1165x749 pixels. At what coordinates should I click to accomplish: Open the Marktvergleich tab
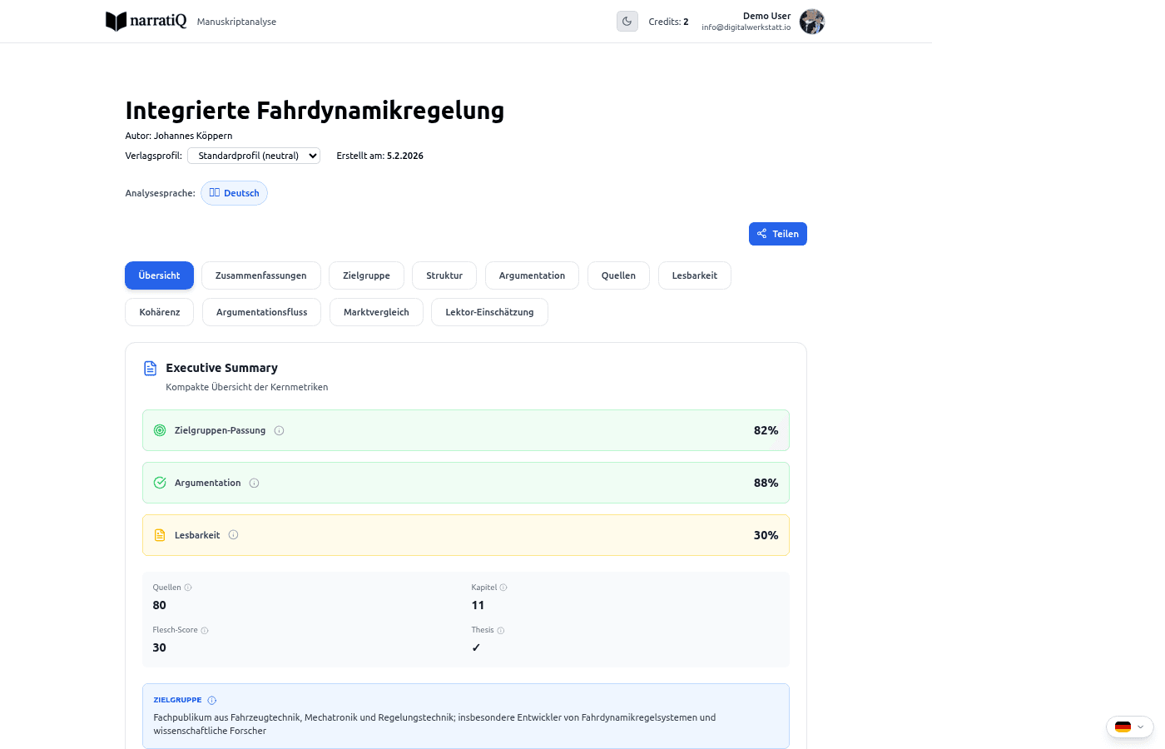pyautogui.click(x=376, y=312)
